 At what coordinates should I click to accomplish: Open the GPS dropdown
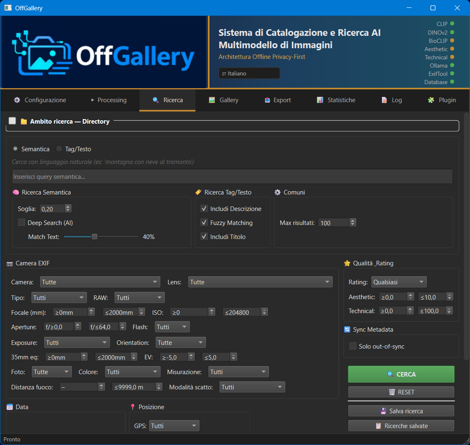(x=174, y=426)
